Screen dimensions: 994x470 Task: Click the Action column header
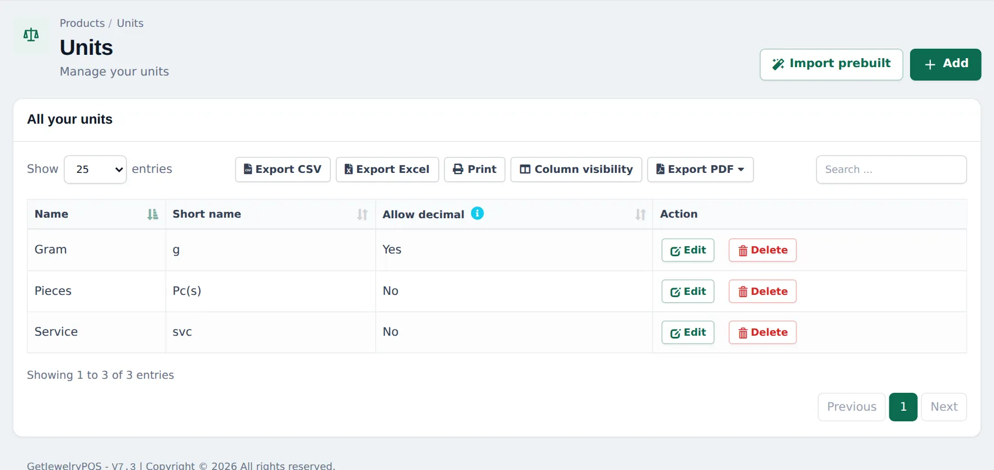pos(809,214)
